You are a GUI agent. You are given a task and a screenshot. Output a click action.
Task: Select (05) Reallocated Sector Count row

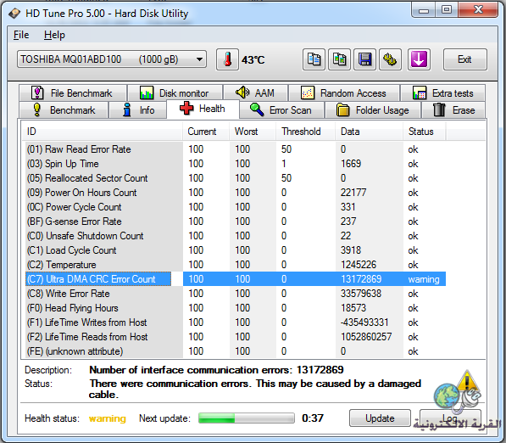point(236,178)
